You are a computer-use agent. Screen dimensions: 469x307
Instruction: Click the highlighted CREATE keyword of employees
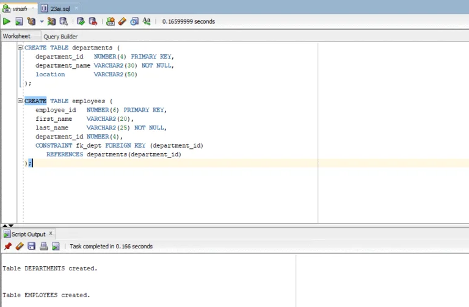[35, 101]
